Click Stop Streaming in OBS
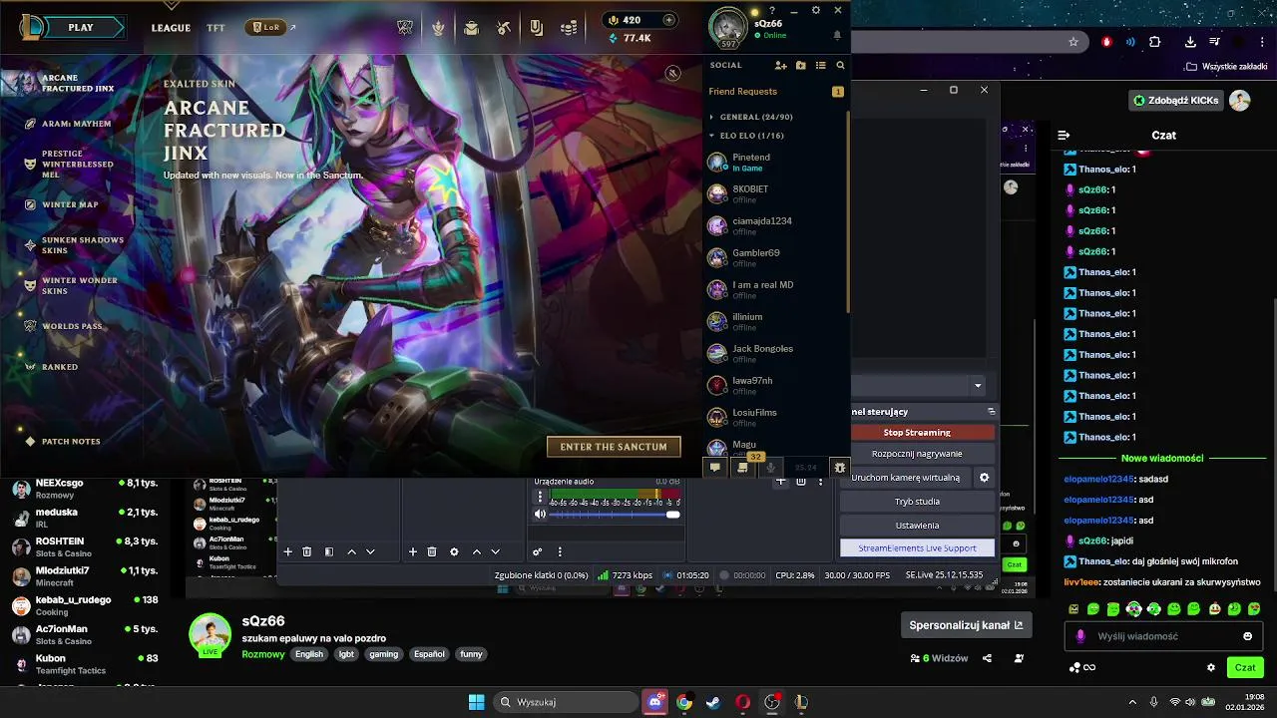 [x=917, y=433]
